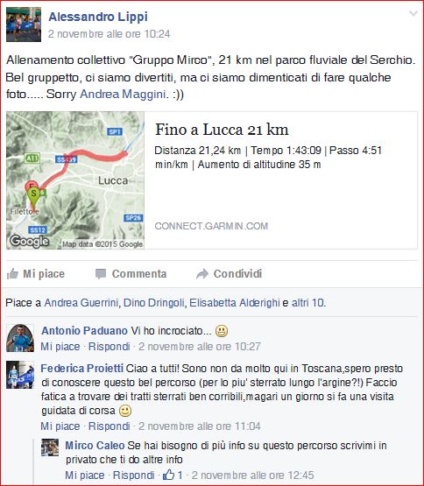Open the post options chevron at top right
This screenshot has width=424, height=486.
tap(413, 14)
